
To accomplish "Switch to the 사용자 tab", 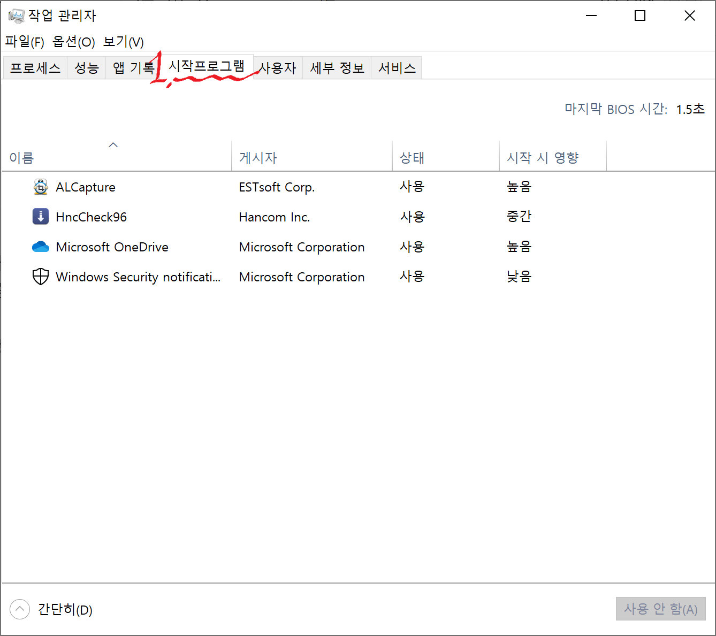I will (278, 68).
